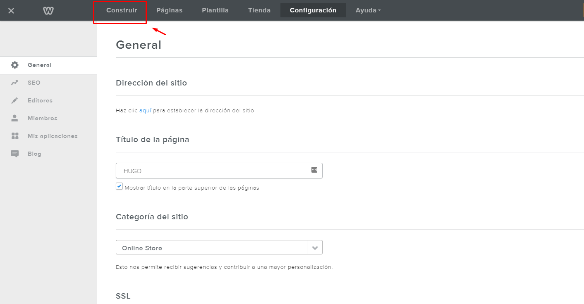Open the Construir tab
The image size is (584, 304).
tap(122, 10)
